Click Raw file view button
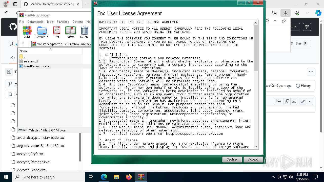Viewport: 324px width, 182px height. tap(279, 101)
